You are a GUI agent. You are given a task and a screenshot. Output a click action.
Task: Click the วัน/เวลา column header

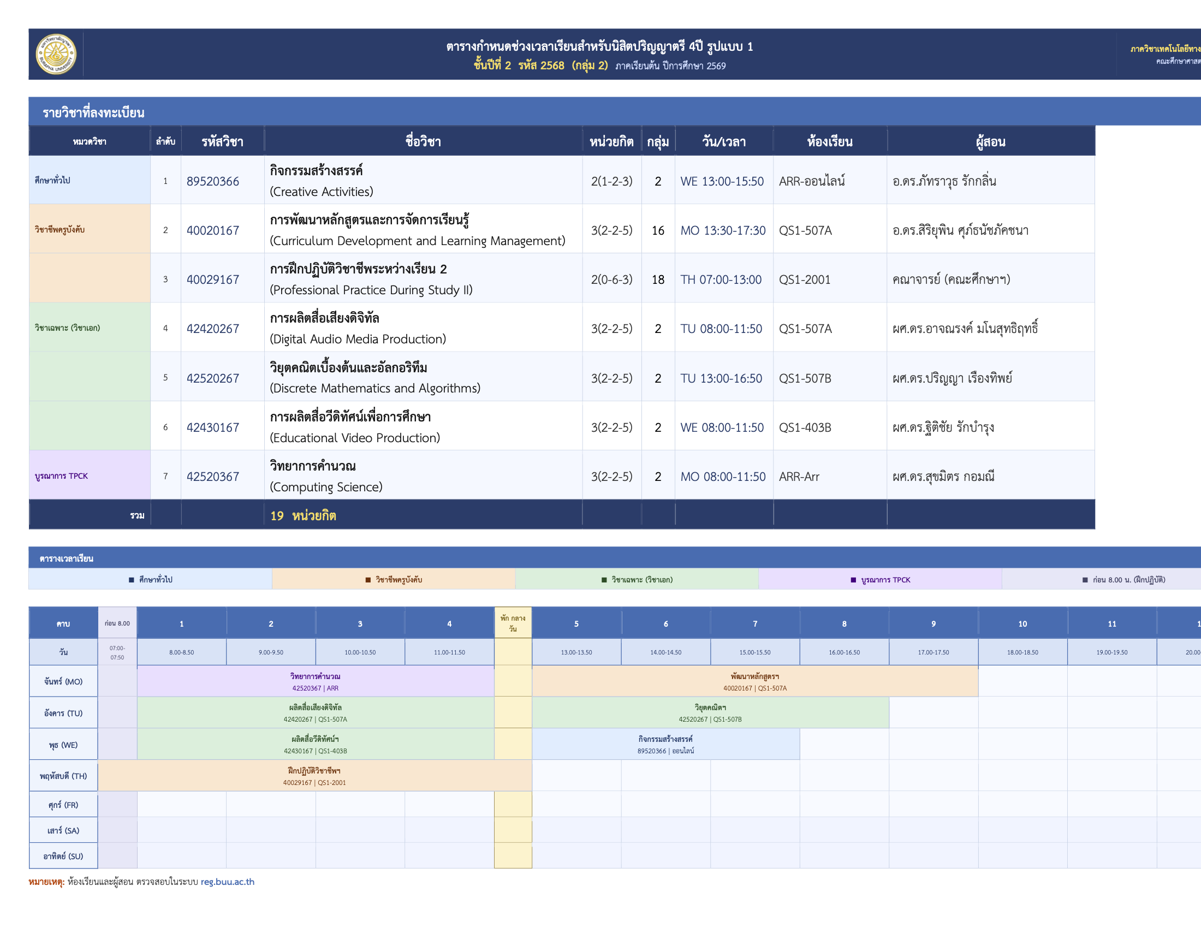[x=724, y=141]
